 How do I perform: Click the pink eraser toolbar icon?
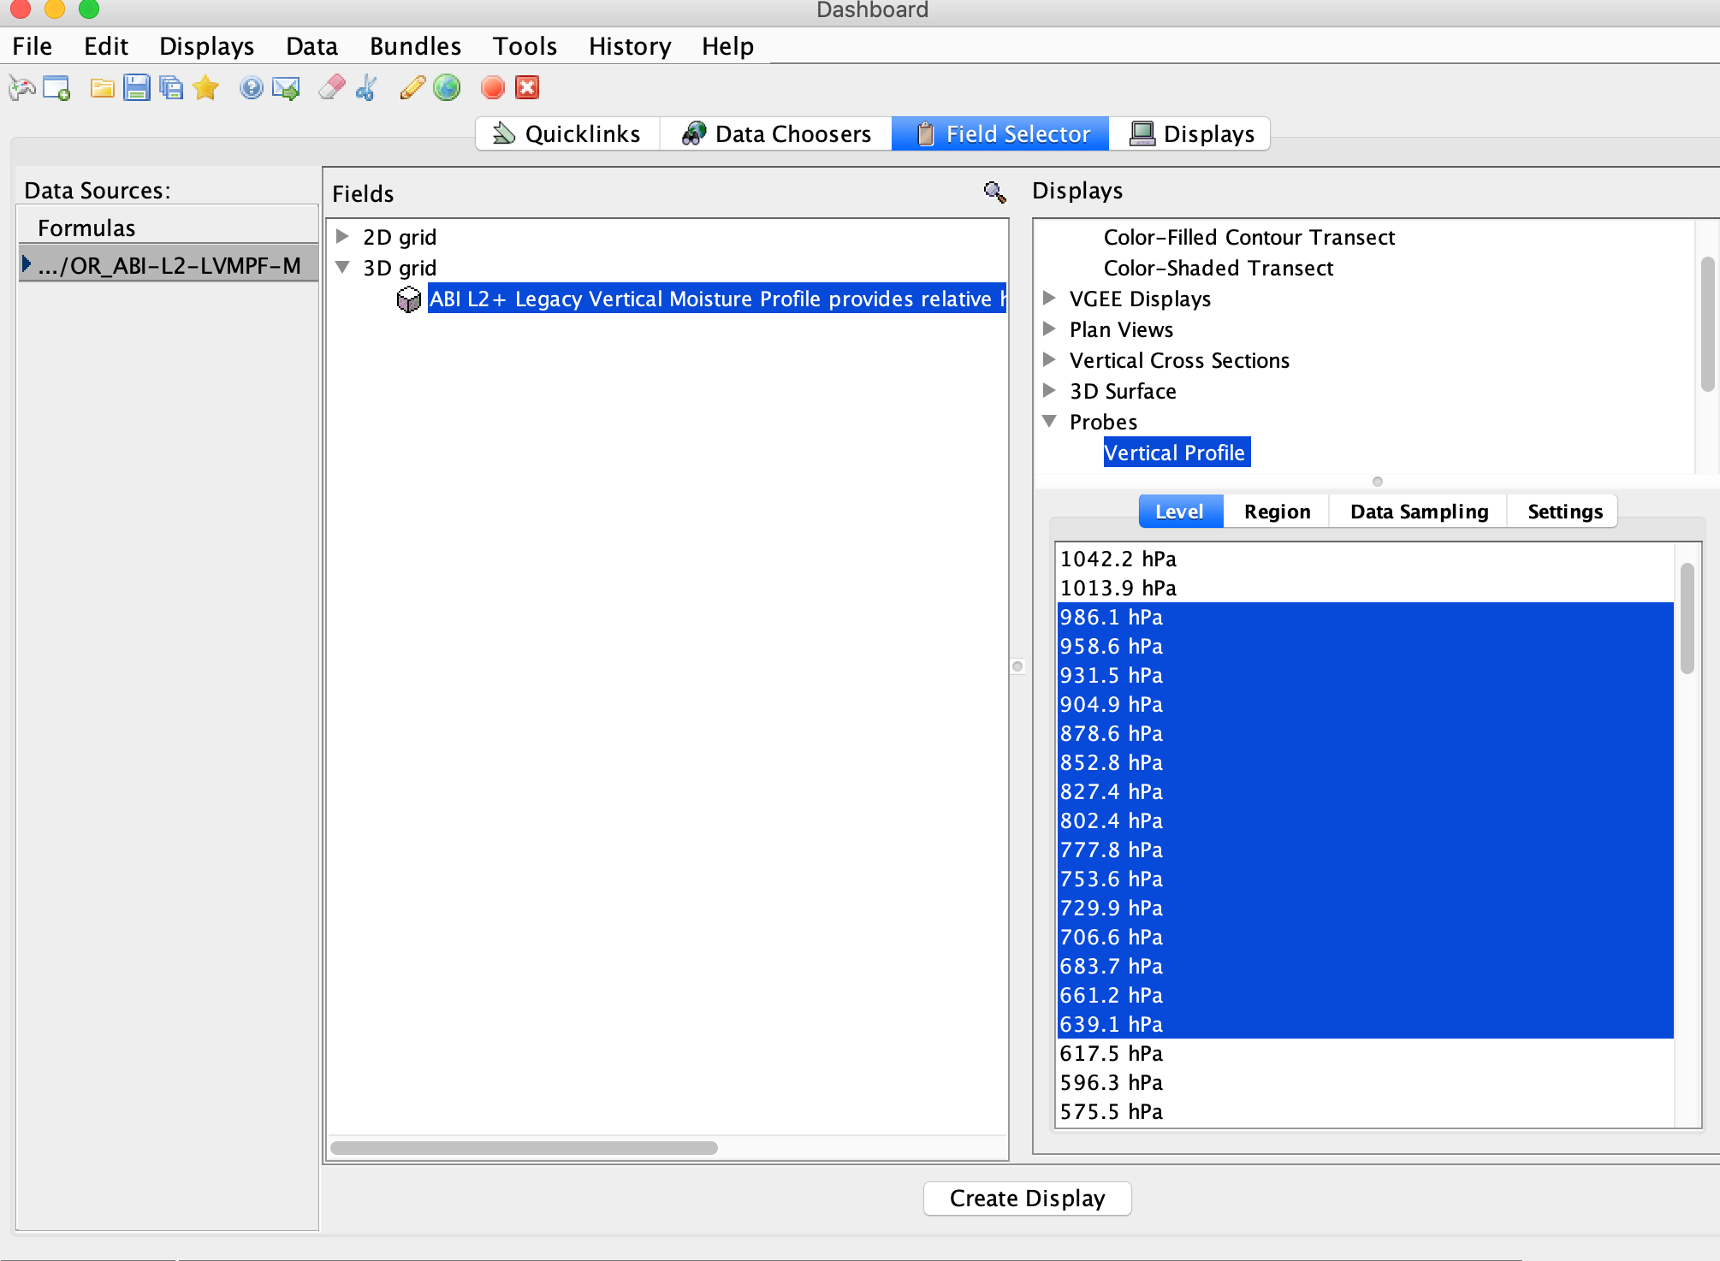[331, 87]
